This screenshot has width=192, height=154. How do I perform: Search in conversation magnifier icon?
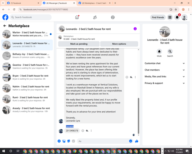[170, 52]
